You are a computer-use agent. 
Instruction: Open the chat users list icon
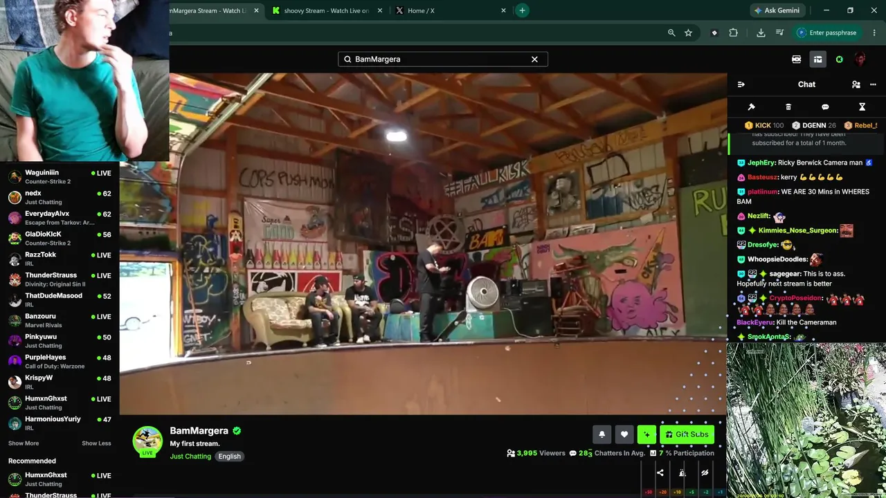[856, 84]
